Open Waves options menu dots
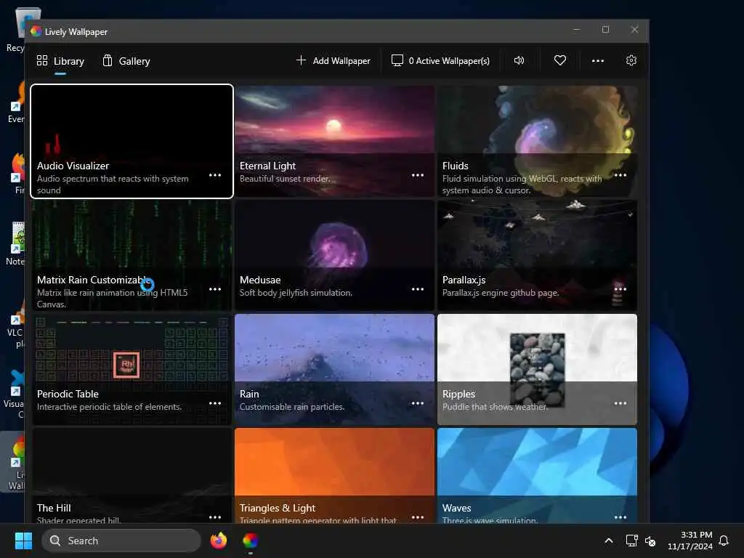Screen dimensions: 744x558 point(620,517)
